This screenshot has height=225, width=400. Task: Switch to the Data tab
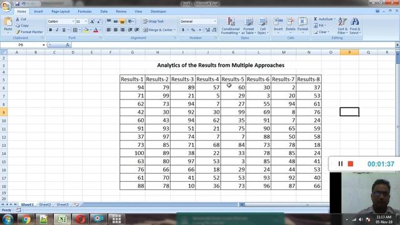coord(104,11)
